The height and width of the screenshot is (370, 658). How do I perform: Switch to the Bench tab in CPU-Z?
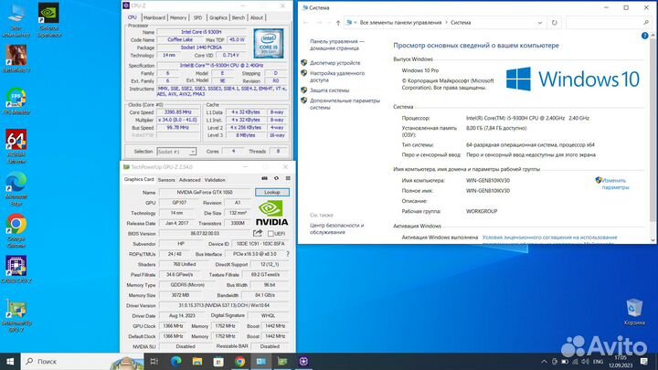click(239, 17)
